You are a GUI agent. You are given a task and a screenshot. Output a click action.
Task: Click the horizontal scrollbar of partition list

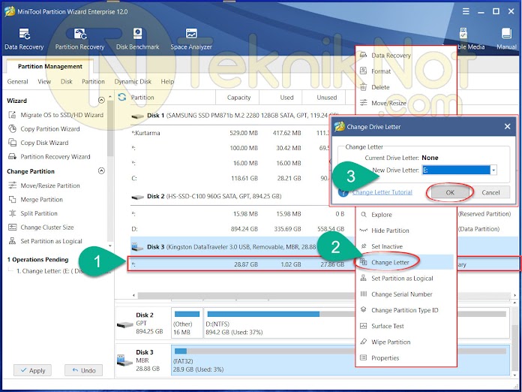tap(246, 295)
